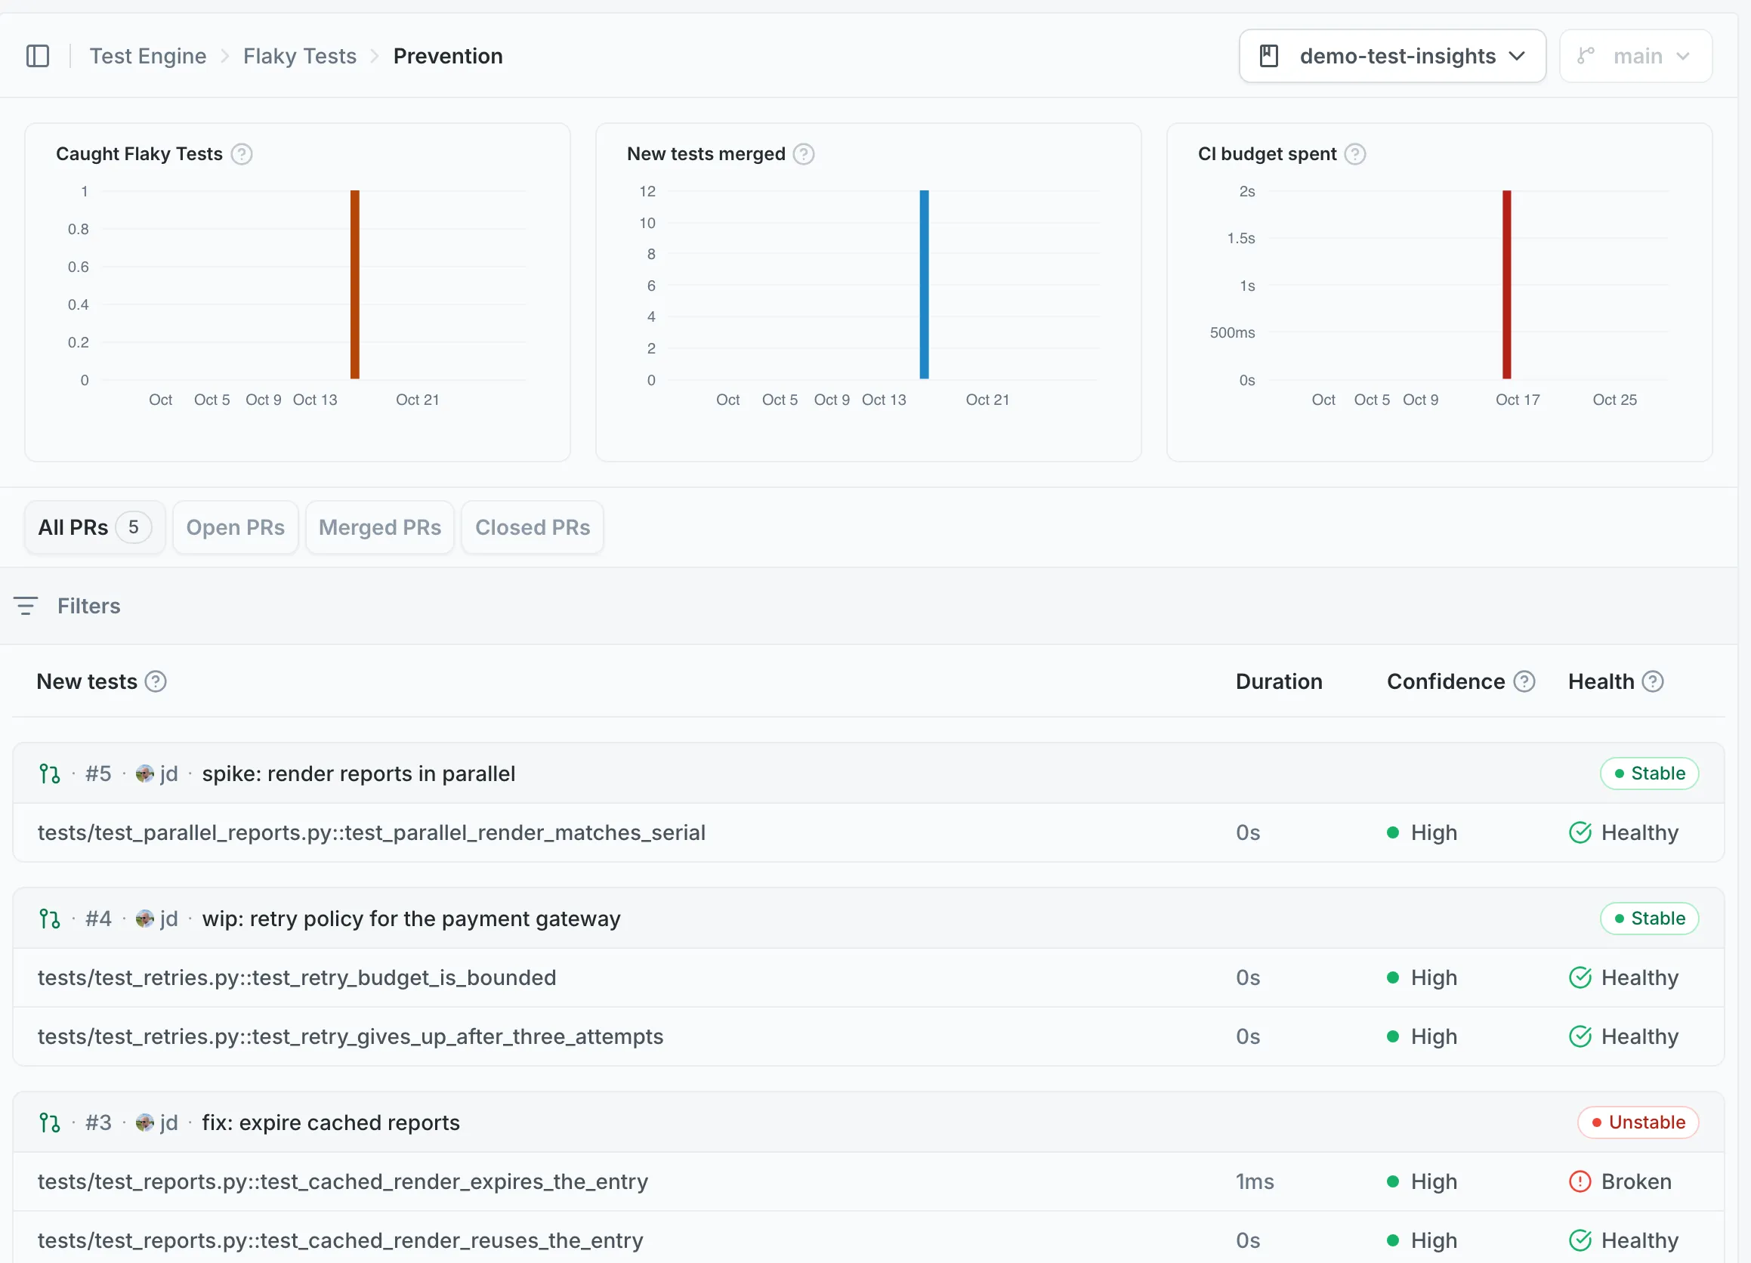Click the red bar in CI budget spent chart

coord(1506,285)
